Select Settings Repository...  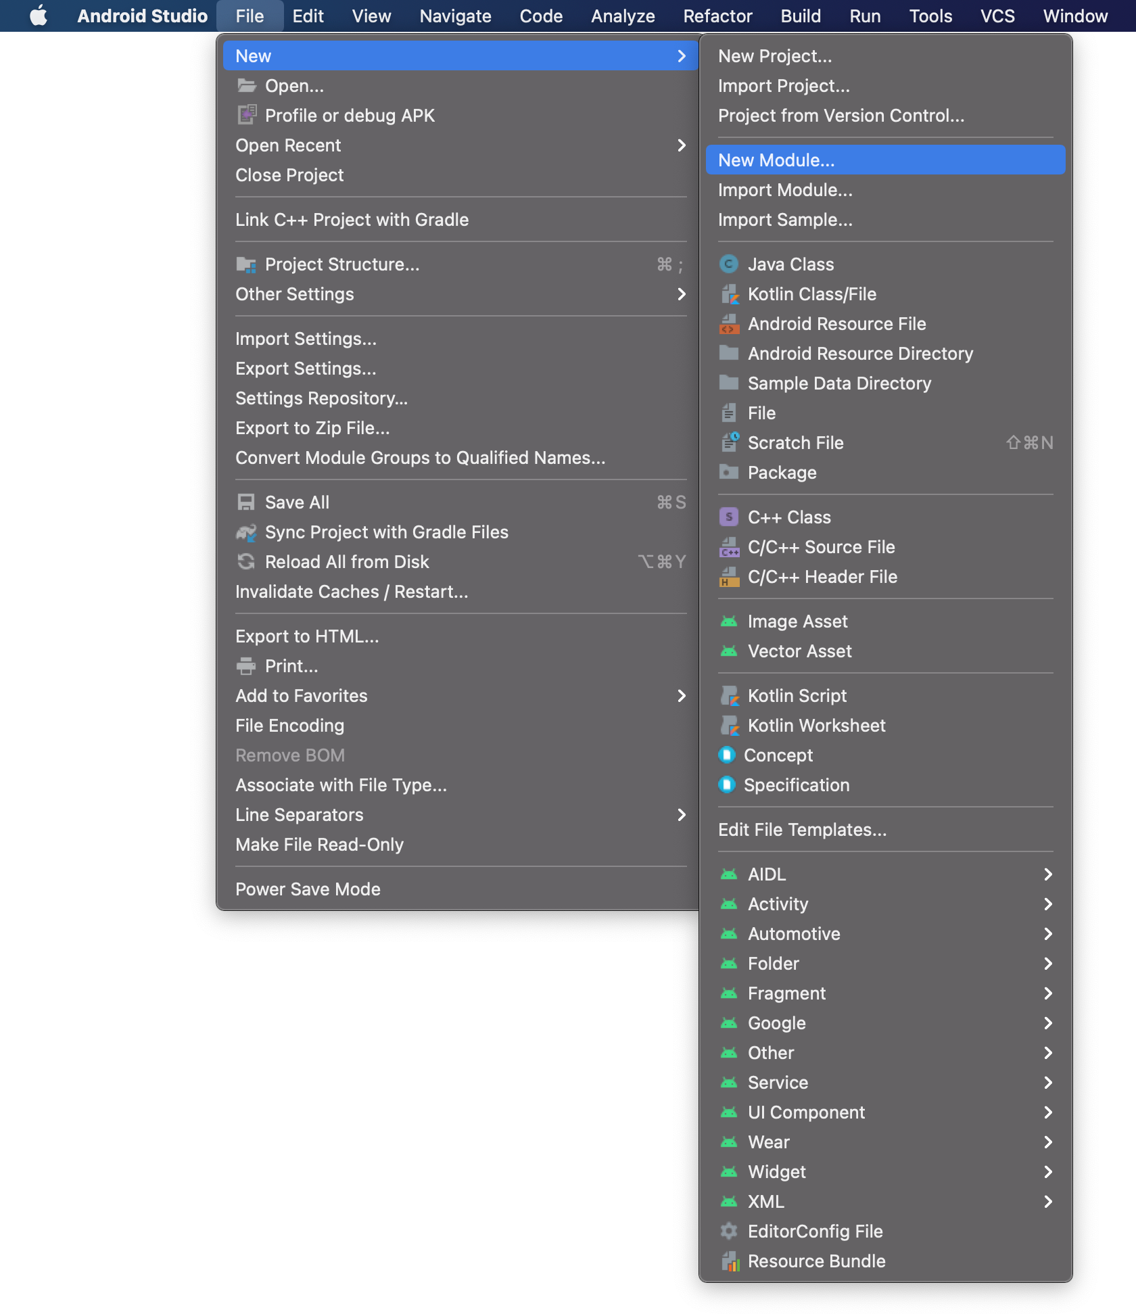click(x=460, y=398)
